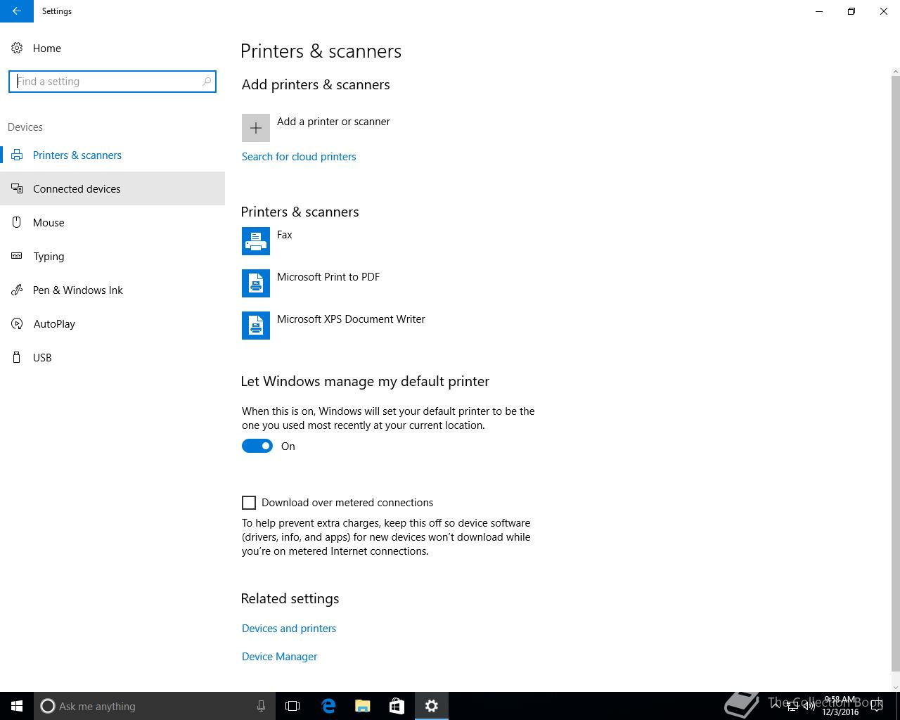Turn off Let Windows manage my default printer

257,446
